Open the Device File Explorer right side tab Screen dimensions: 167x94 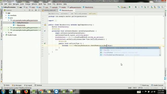(165, 73)
